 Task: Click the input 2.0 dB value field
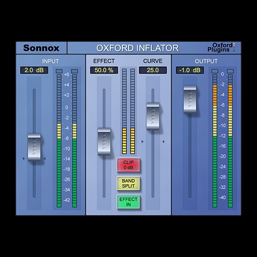pyautogui.click(x=34, y=70)
